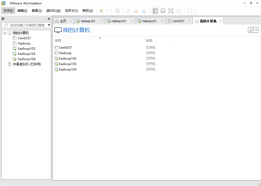Viewport: 261px width, 186px height.
Task: Open the 选项卡(T) menu
Action: coord(71,11)
